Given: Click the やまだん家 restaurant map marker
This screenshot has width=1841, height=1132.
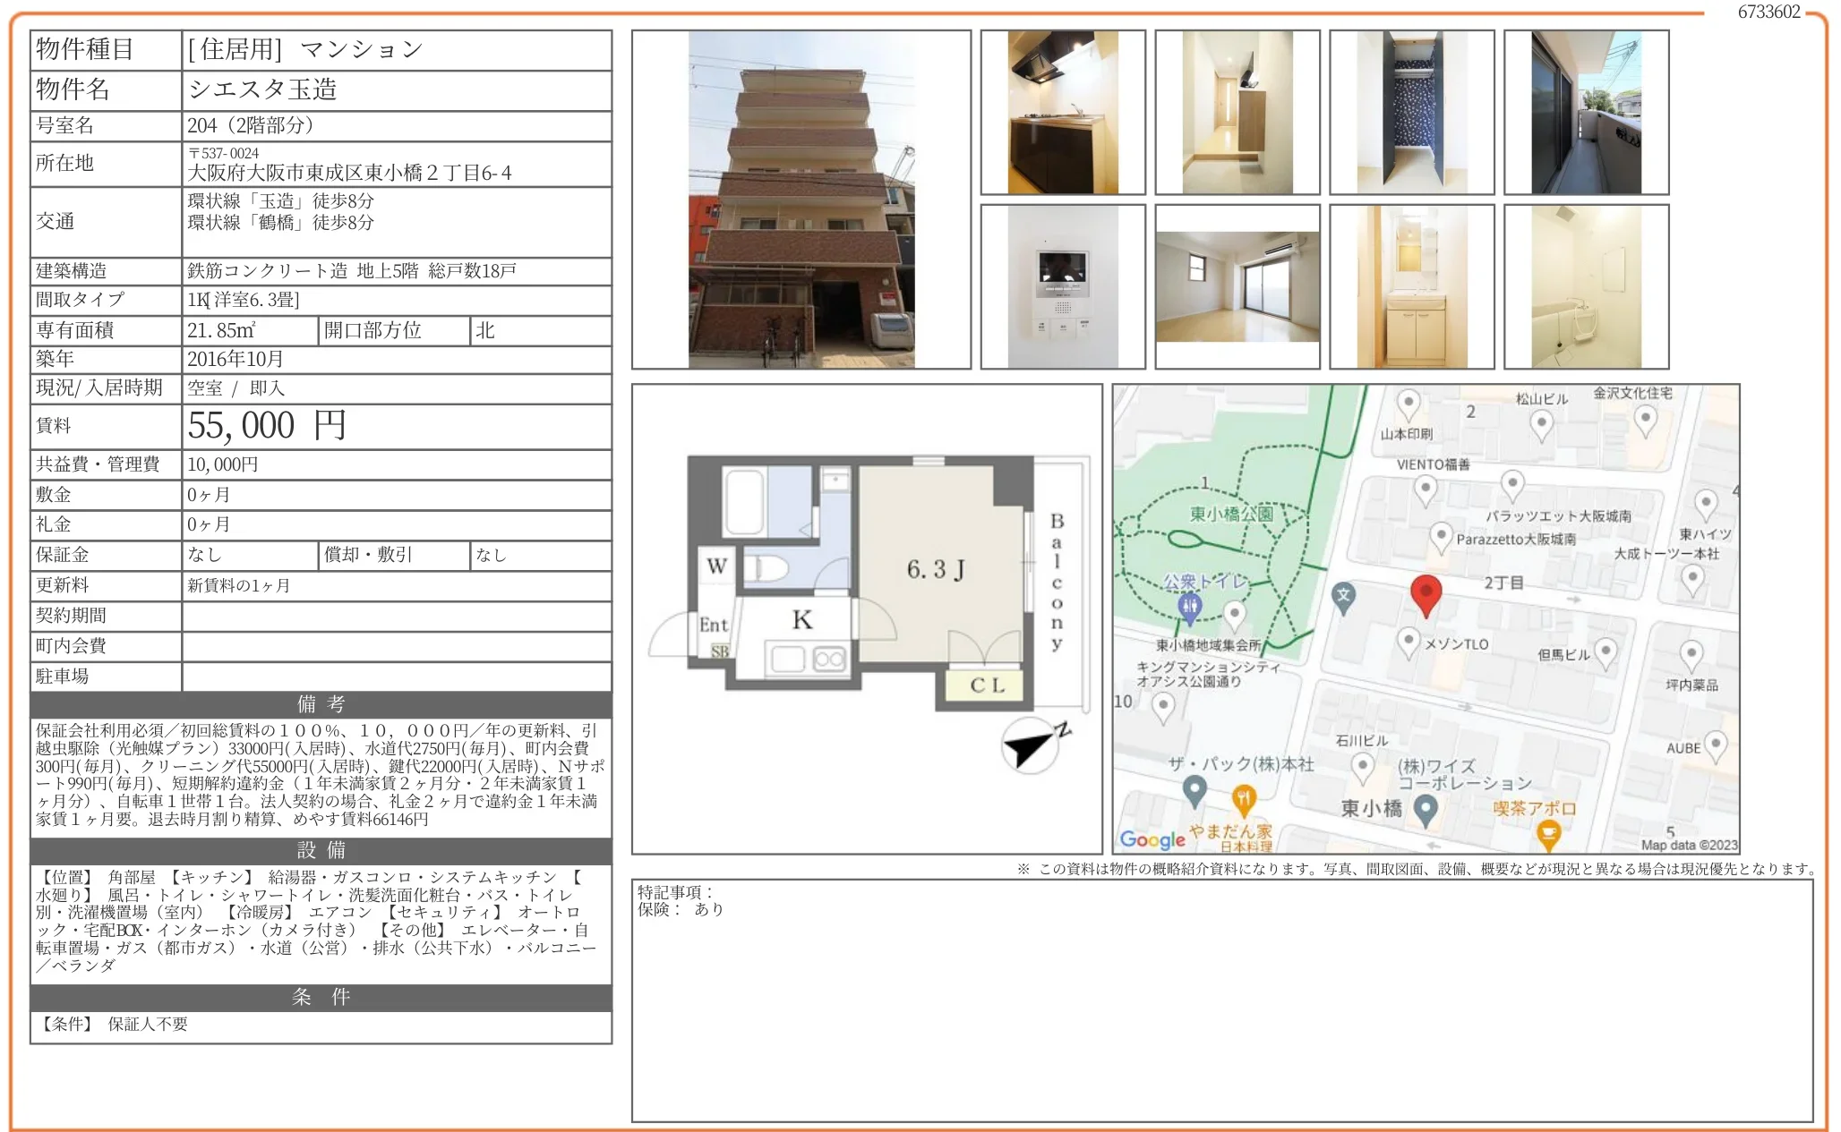Looking at the screenshot, I should tap(1243, 796).
